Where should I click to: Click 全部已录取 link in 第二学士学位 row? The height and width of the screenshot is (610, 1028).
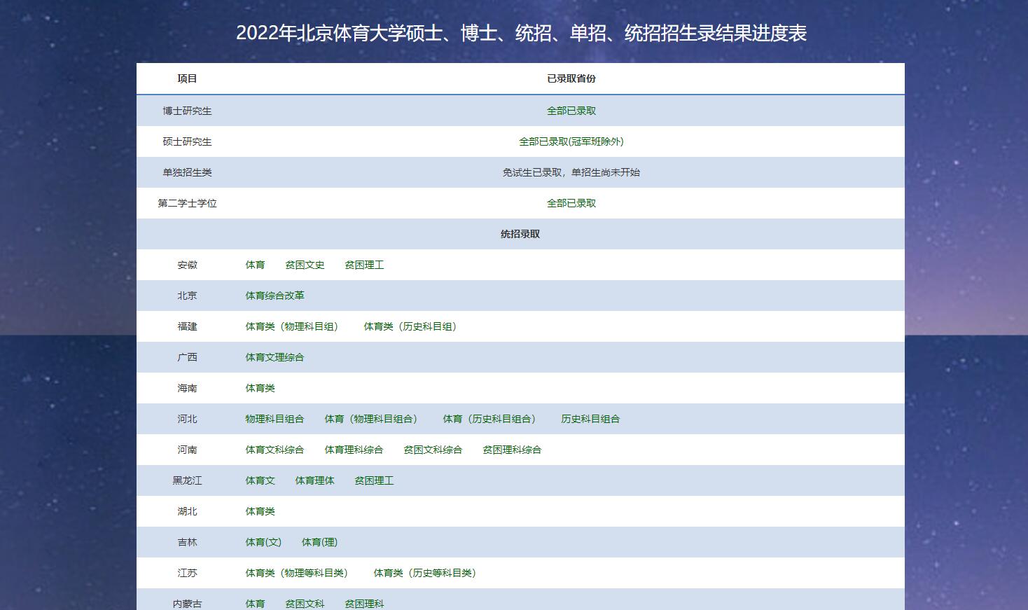click(x=571, y=203)
